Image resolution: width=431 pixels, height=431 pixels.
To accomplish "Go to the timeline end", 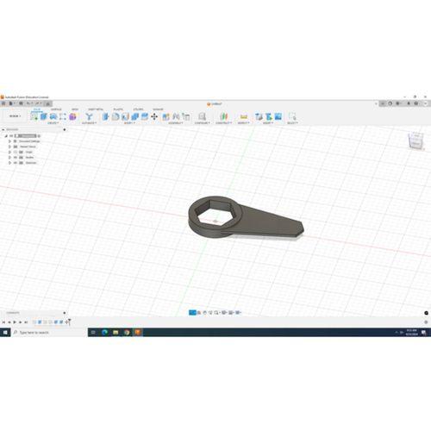I will tap(26, 322).
